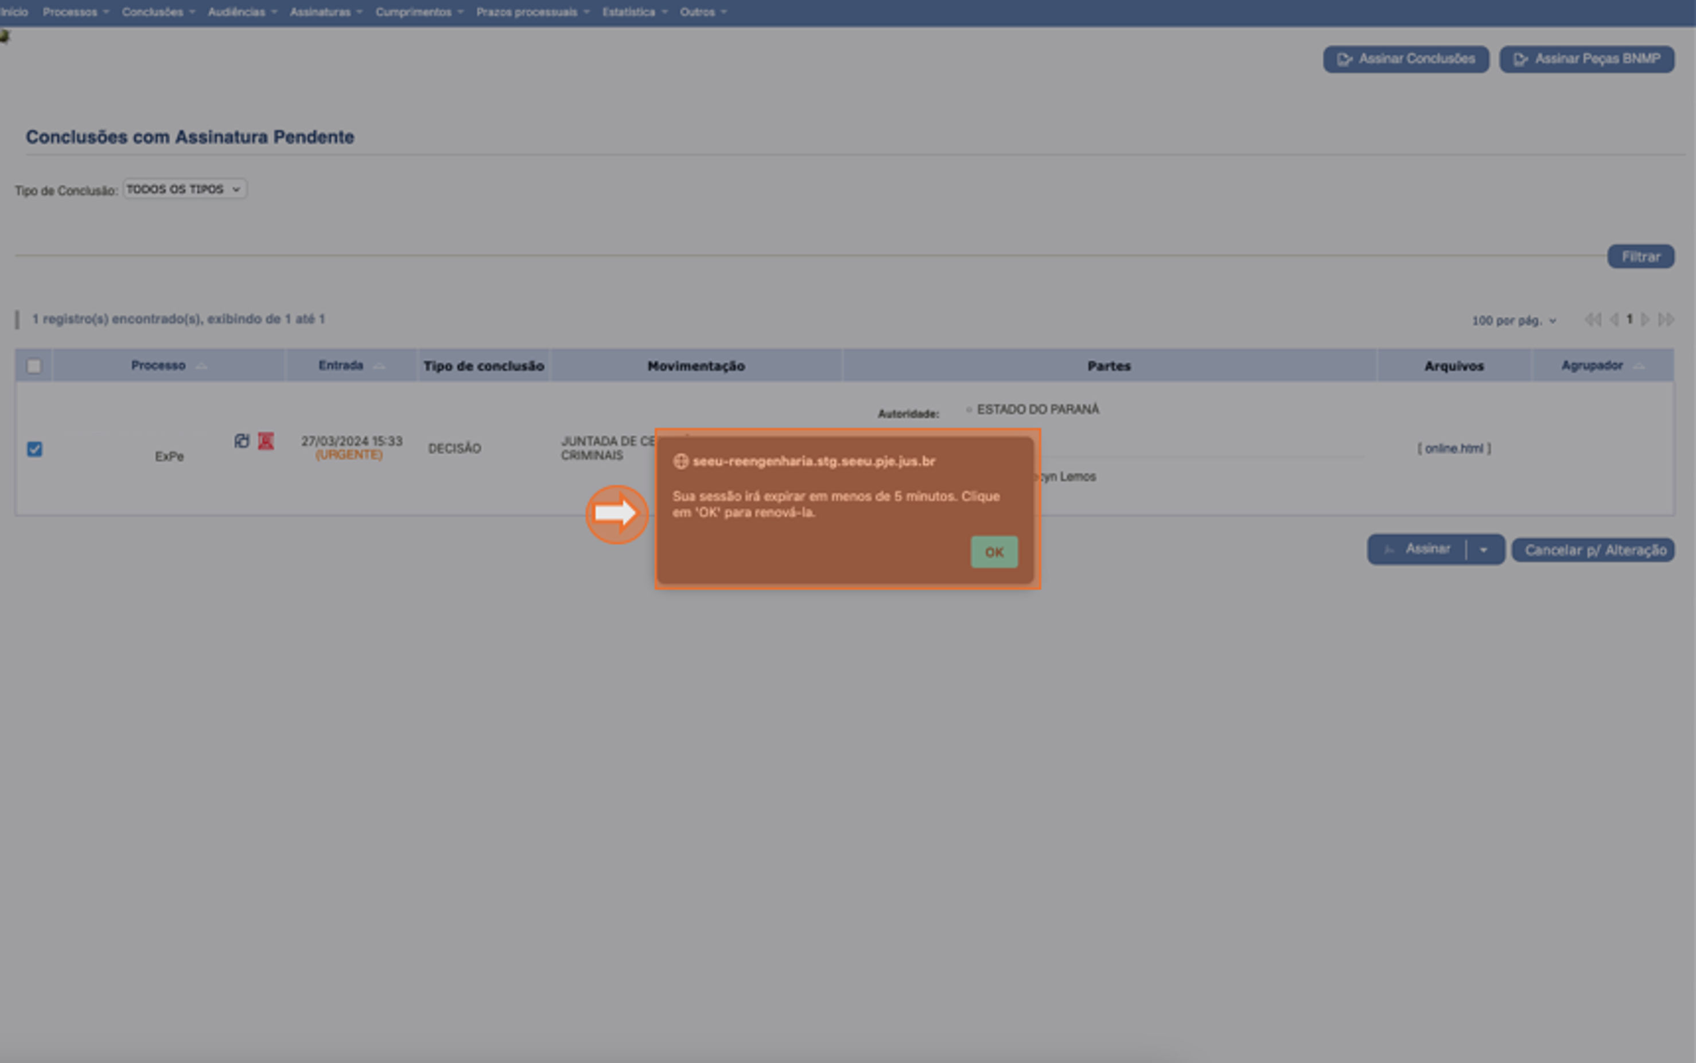Click the red PDF document icon

tap(266, 441)
